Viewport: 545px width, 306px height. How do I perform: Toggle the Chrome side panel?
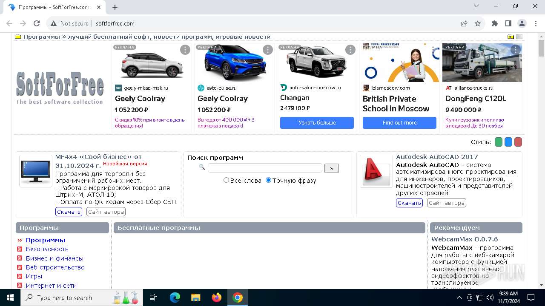[508, 23]
